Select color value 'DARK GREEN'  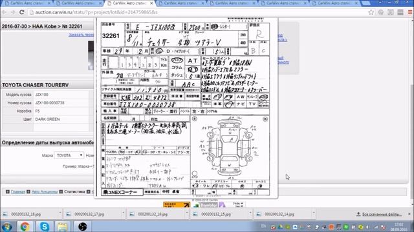click(x=47, y=119)
